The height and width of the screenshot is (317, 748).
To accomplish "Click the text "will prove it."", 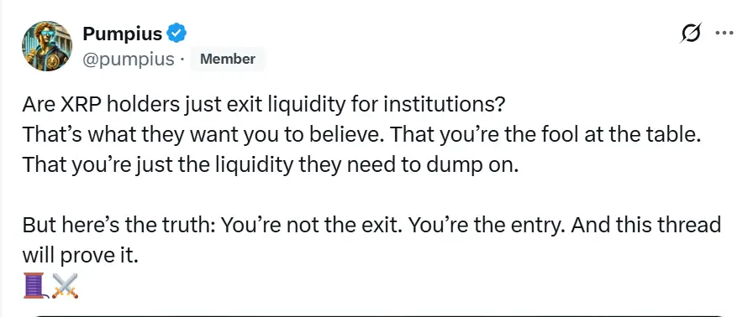I will 80,256.
